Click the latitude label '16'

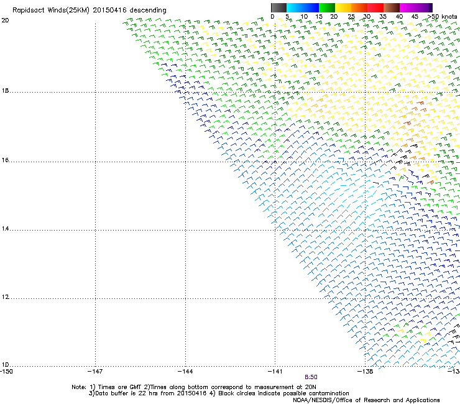click(5, 160)
